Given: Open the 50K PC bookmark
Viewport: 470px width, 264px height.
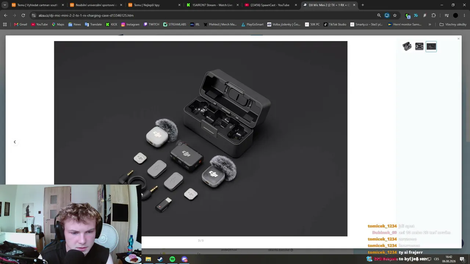Looking at the screenshot, I should [312, 25].
